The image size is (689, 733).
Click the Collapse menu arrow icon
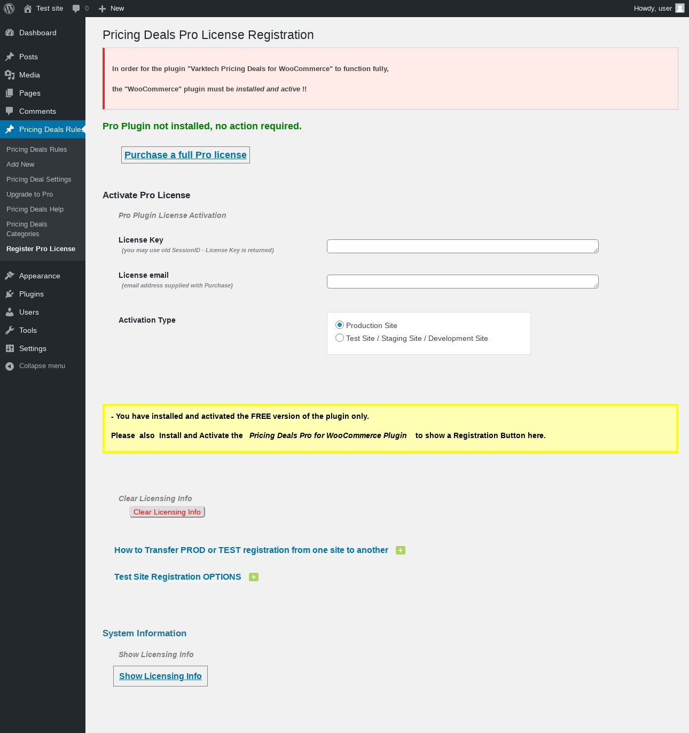pos(10,366)
